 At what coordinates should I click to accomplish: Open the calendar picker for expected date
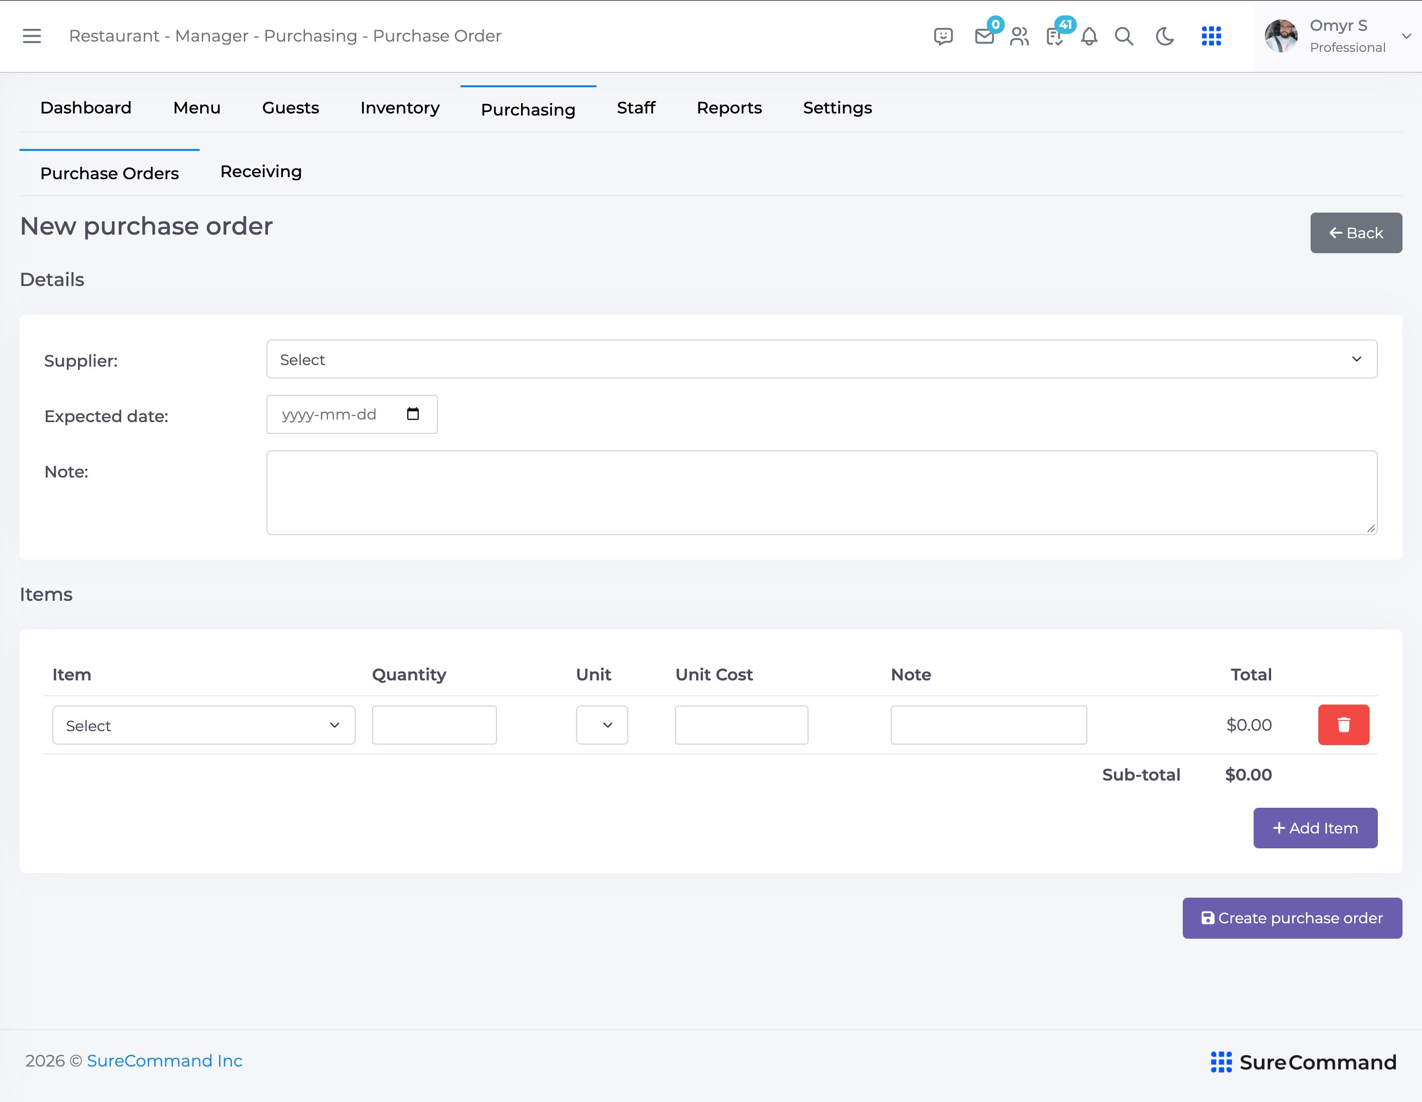click(x=413, y=414)
